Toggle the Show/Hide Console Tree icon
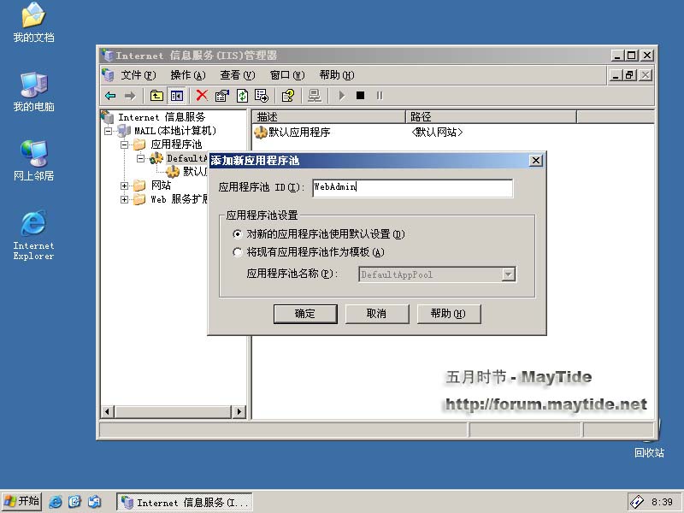 click(x=176, y=96)
